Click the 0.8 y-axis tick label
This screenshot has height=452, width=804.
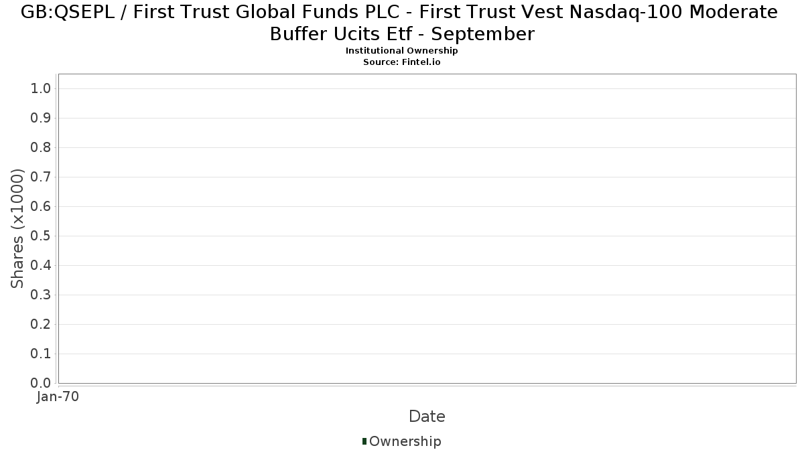(41, 148)
